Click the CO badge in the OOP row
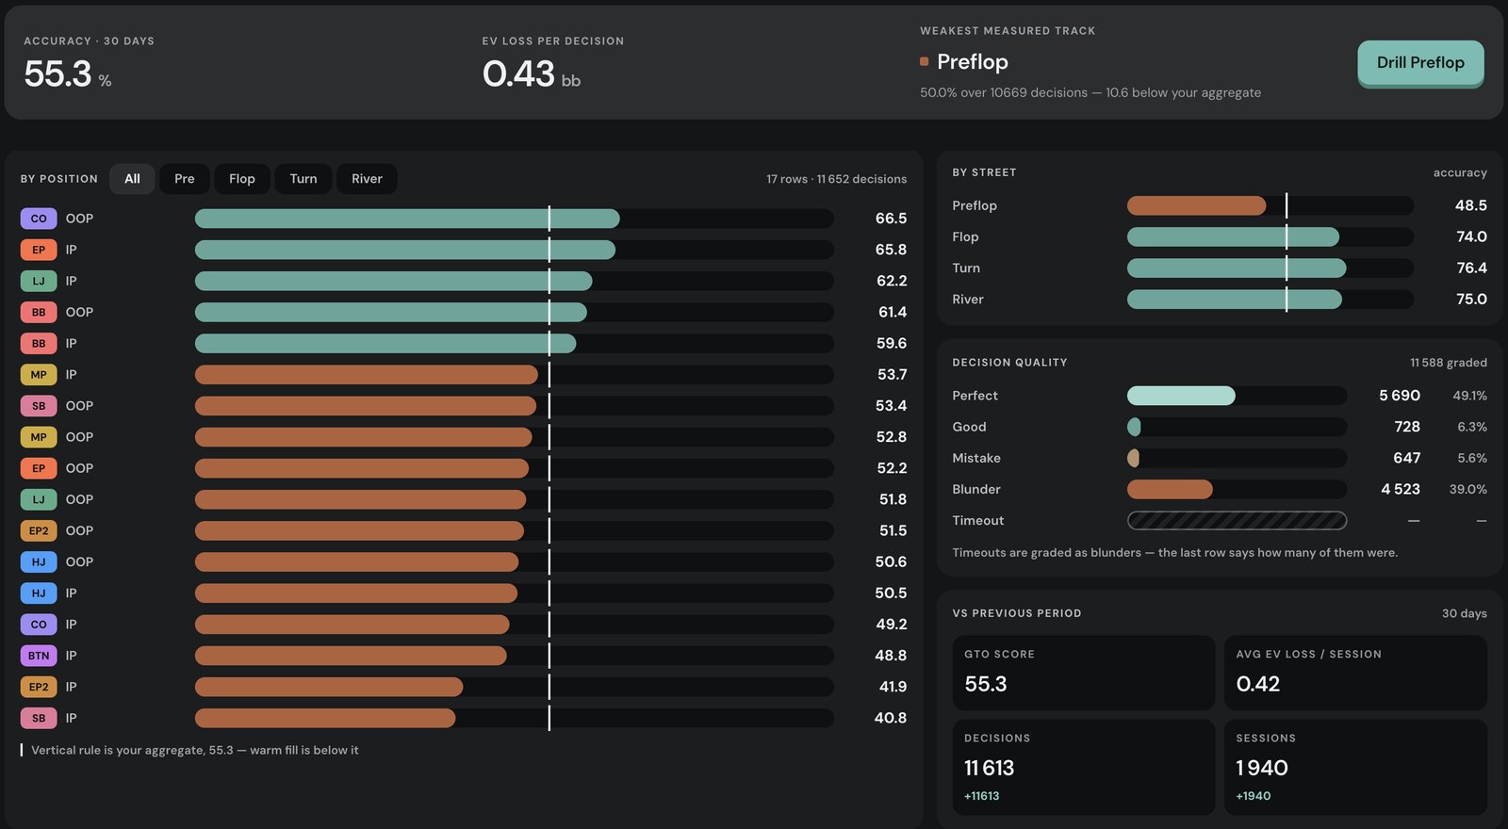This screenshot has width=1508, height=829. tap(39, 219)
